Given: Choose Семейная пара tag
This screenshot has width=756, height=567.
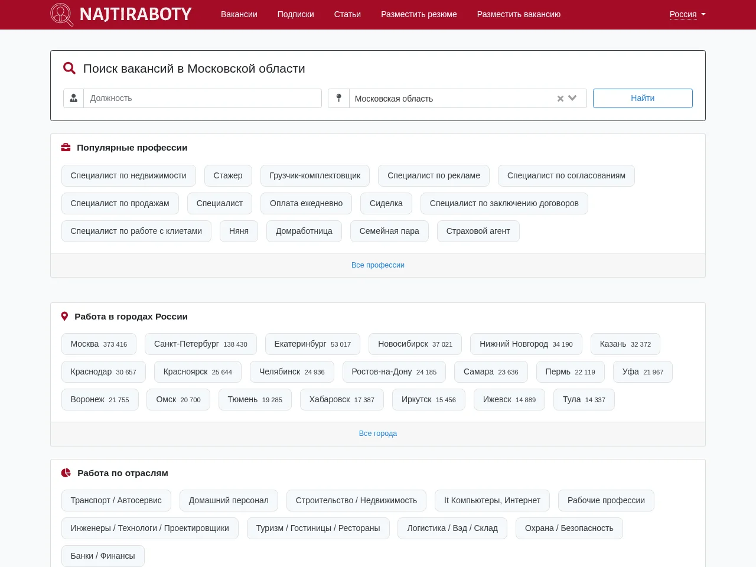Looking at the screenshot, I should tap(389, 232).
